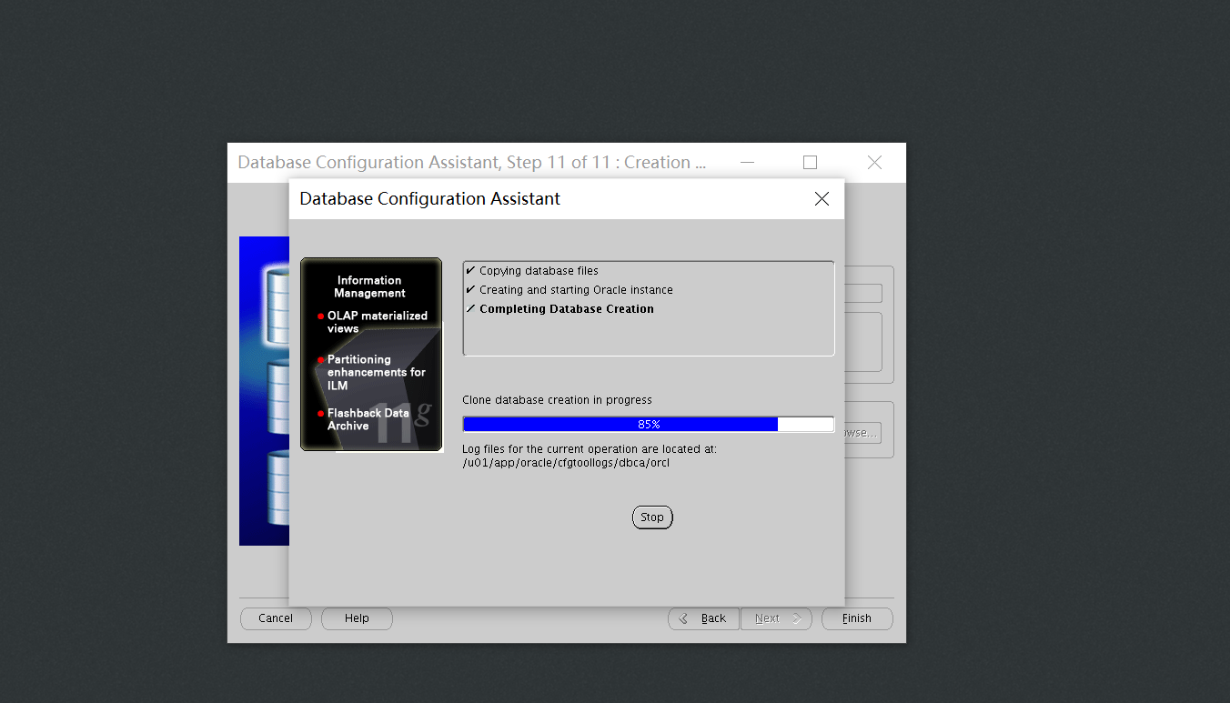Viewport: 1230px width, 703px height.
Task: Click the Cancel button in wizard window
Action: [x=276, y=618]
